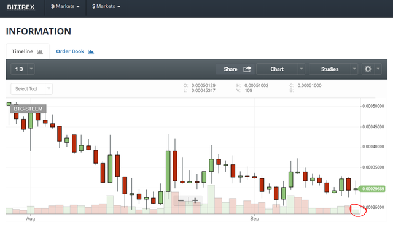Zoom in chart with plus button
The image size is (393, 225).
point(195,200)
